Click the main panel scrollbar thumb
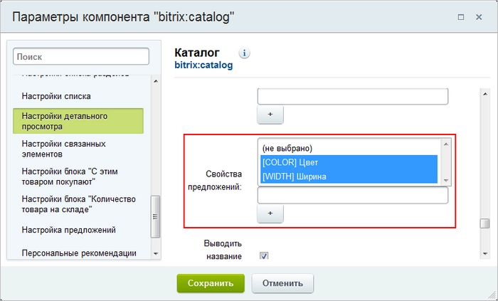The width and height of the screenshot is (498, 301). click(484, 223)
